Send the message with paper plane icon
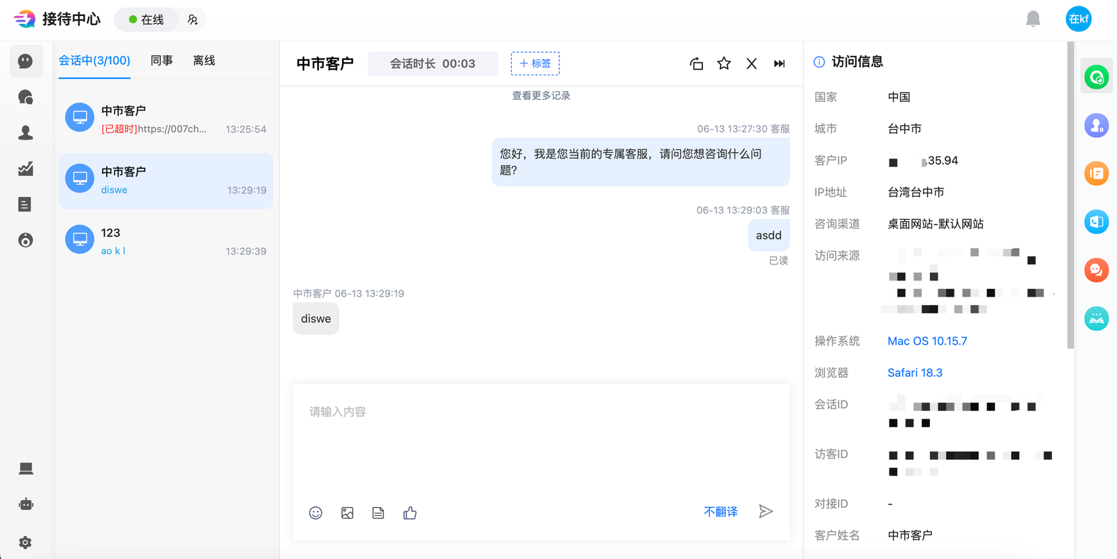 (766, 512)
